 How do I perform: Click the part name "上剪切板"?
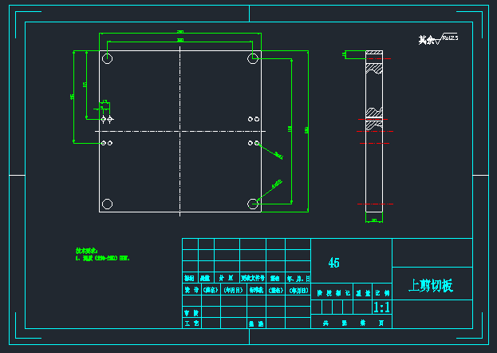[431, 285]
